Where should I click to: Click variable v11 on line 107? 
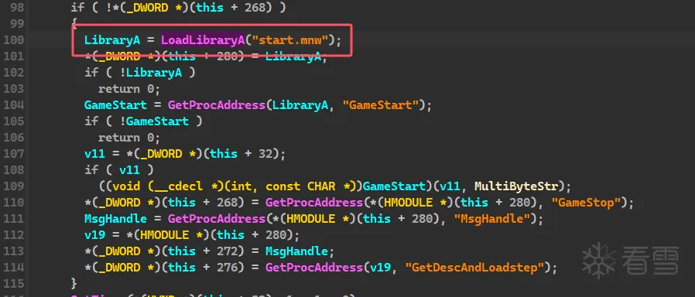pyautogui.click(x=95, y=154)
